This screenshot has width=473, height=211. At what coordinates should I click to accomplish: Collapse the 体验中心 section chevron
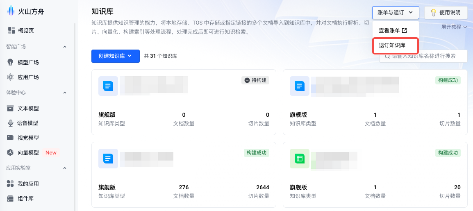click(x=65, y=93)
